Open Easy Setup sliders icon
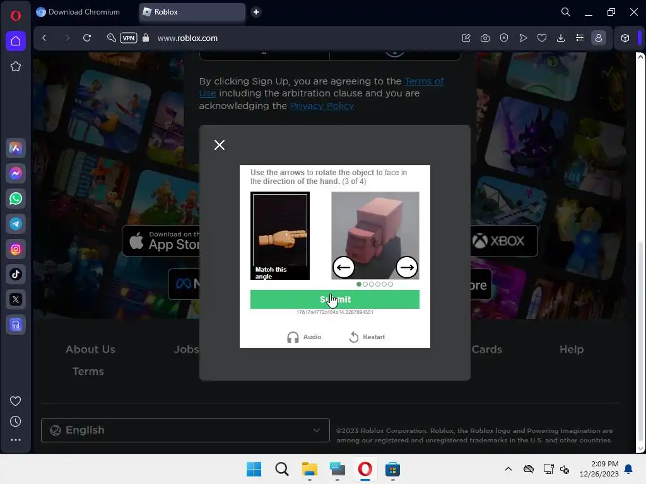Viewport: 646px width, 484px height. 580,38
